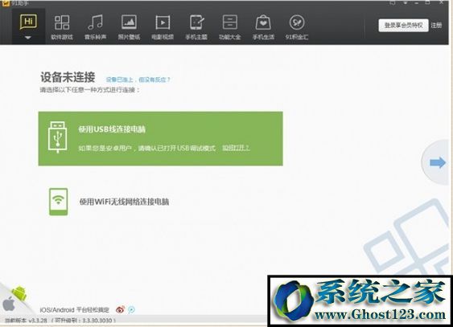Open 照片壁纸 photos wallpaper section
This screenshot has width=453, height=327.
[x=129, y=27]
